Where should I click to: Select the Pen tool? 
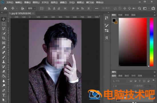(x=4, y=90)
